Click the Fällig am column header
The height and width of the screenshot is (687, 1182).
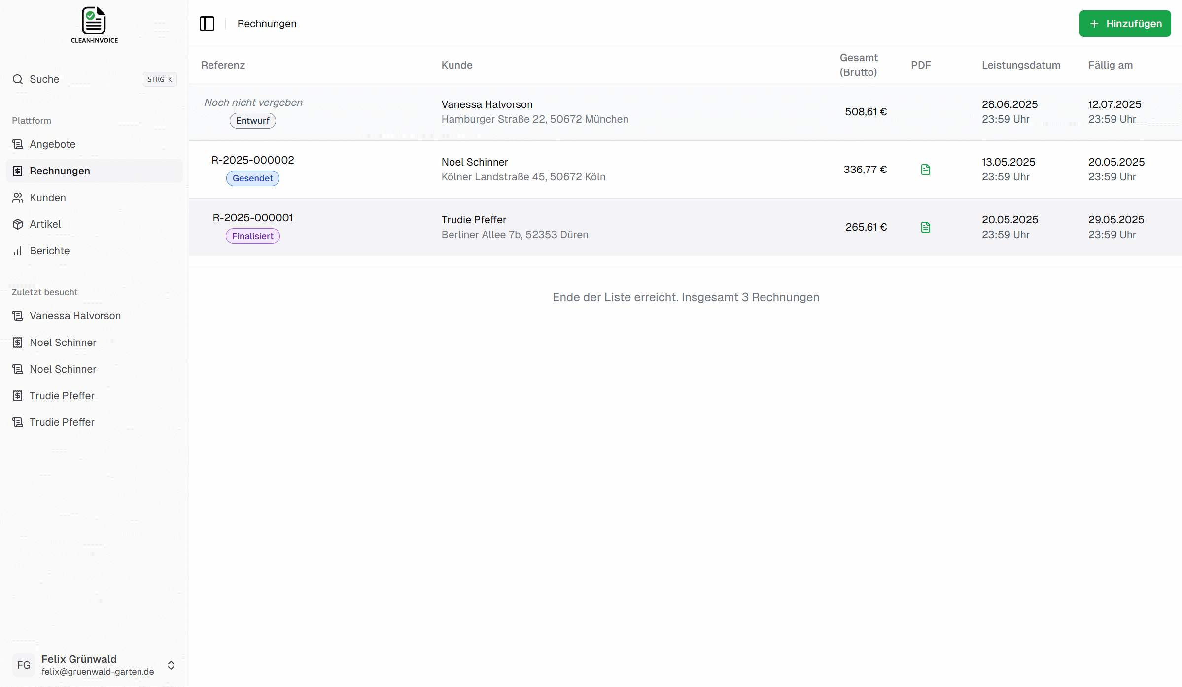pos(1111,65)
